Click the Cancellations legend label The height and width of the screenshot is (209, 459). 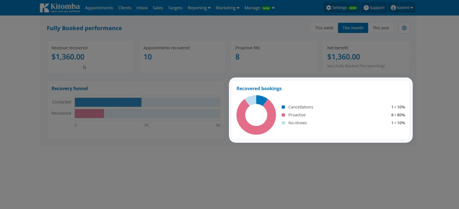301,107
